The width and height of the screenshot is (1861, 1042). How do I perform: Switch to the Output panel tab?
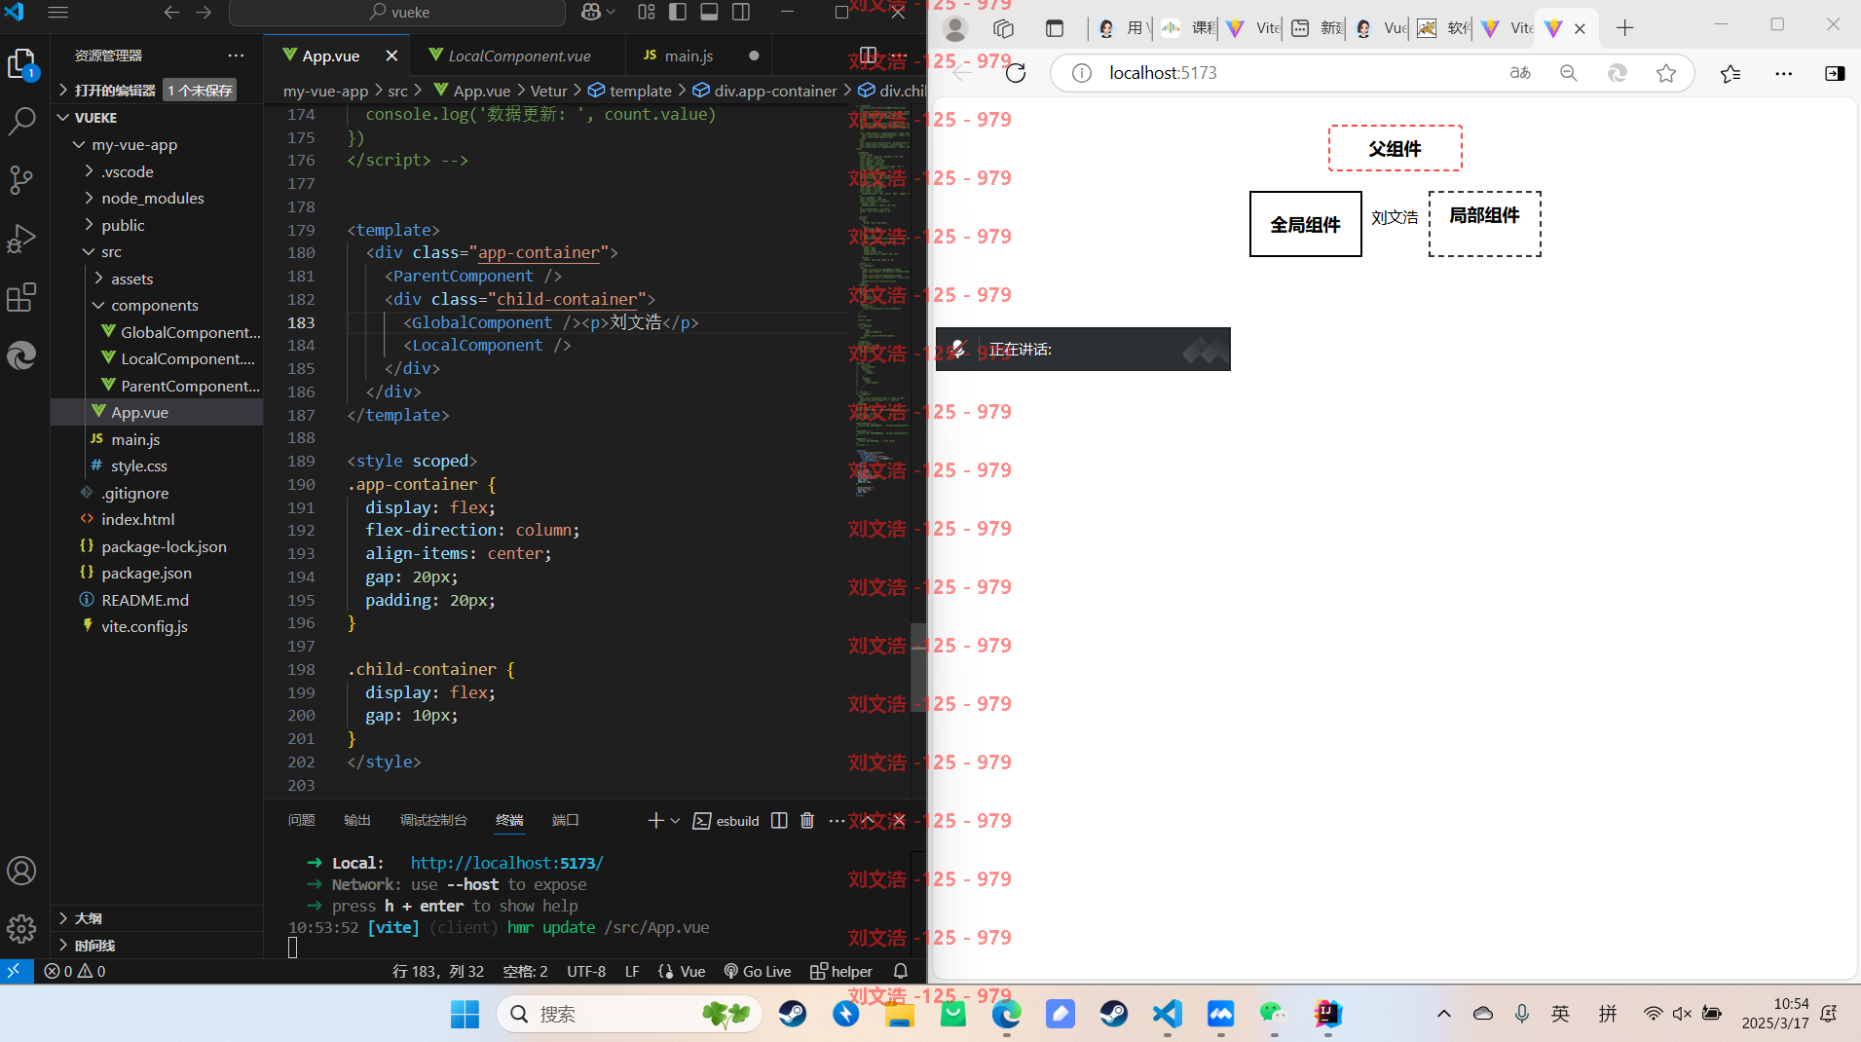[357, 820]
